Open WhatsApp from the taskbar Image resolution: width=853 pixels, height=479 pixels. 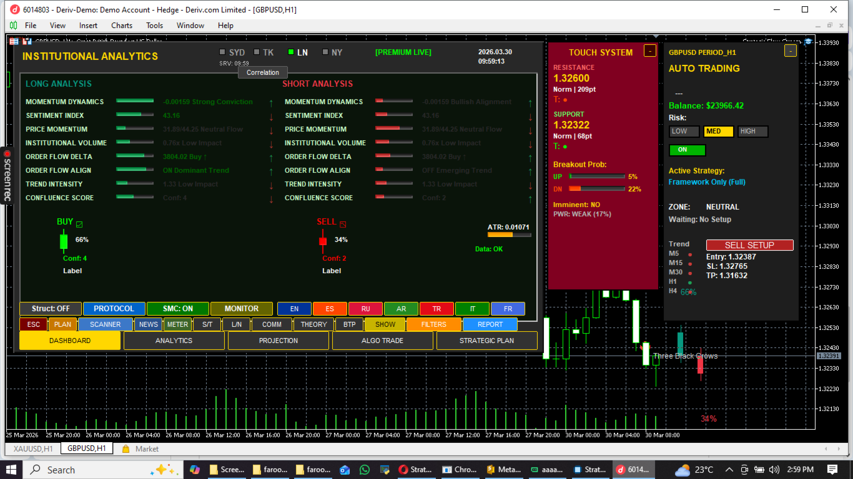click(x=365, y=470)
